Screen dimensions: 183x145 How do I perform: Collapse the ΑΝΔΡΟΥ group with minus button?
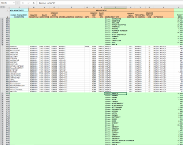[x=2, y=94]
